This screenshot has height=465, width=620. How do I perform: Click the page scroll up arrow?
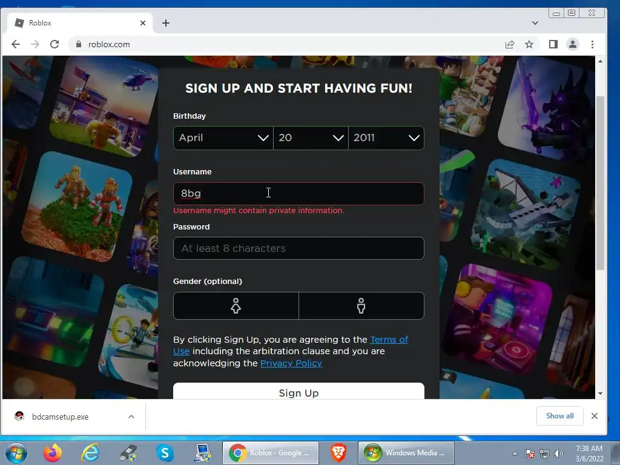[600, 61]
